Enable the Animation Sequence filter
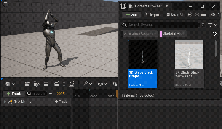Screen dimensions: 222x129 (x=140, y=34)
